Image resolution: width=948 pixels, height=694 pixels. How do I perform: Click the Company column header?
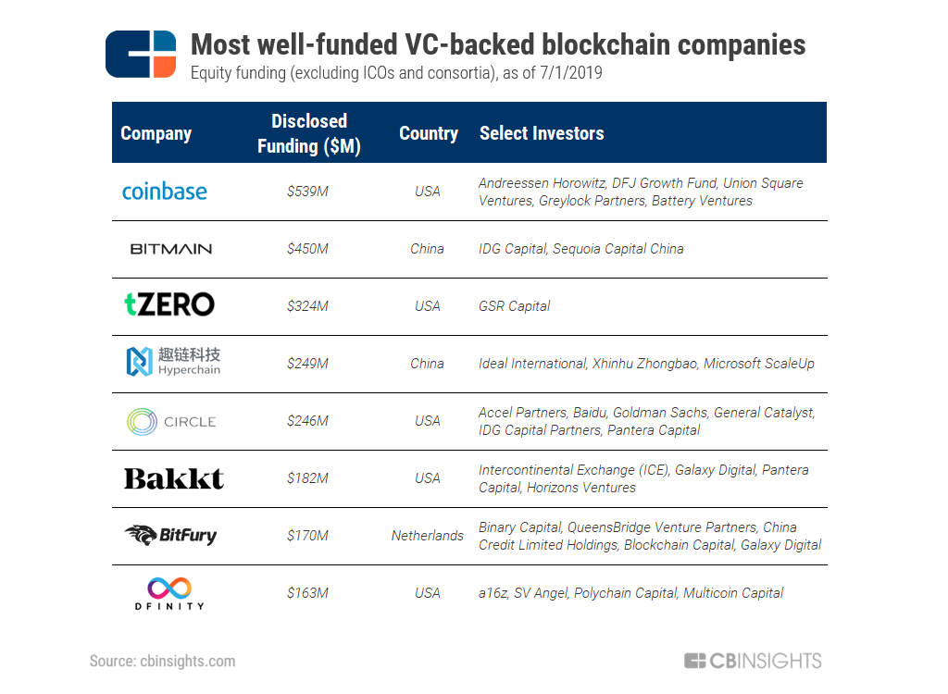coord(156,133)
